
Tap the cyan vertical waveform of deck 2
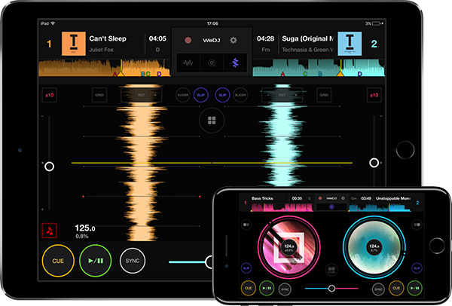click(x=282, y=136)
